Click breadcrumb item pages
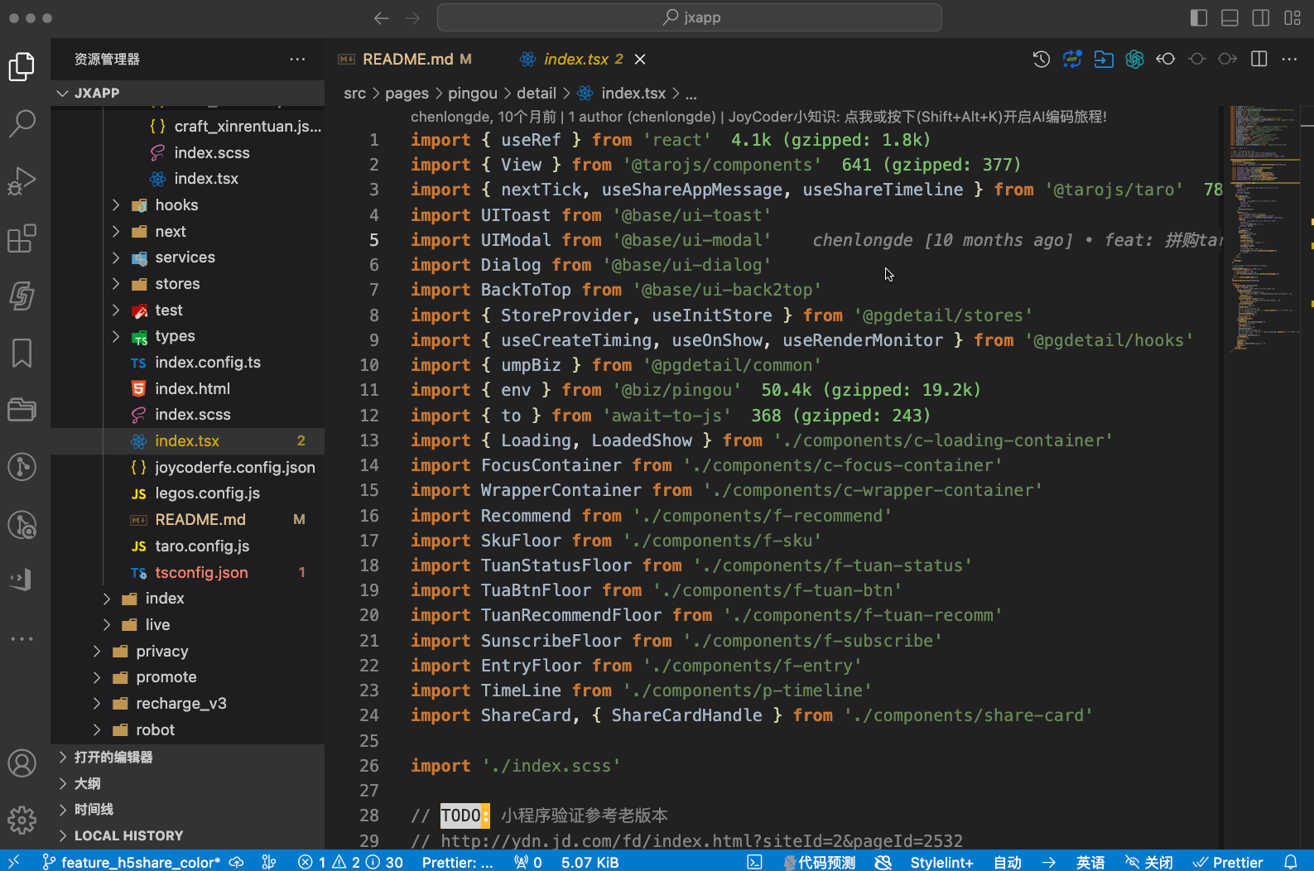Viewport: 1314px width, 871px height. click(407, 93)
